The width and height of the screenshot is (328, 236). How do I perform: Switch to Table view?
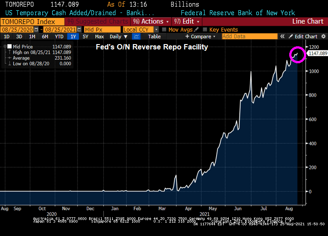154,37
